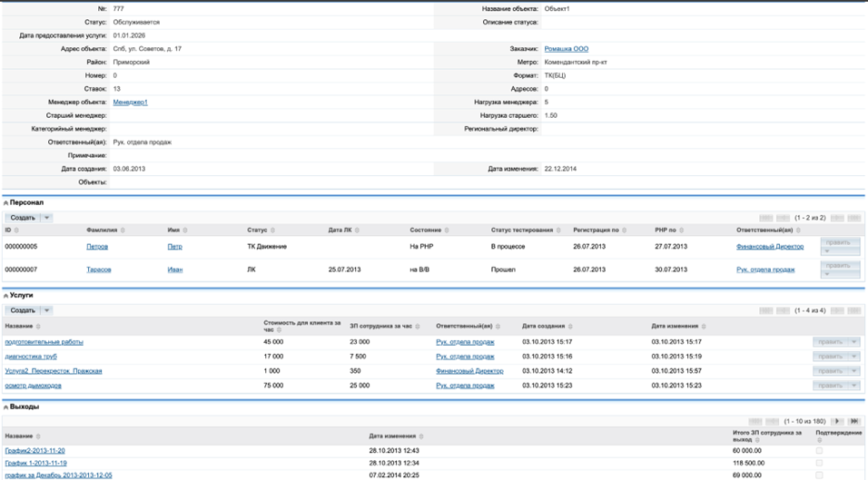This screenshot has height=480, width=868.
Task: Open править dropdown for диагностика труб row
Action: coord(853,357)
